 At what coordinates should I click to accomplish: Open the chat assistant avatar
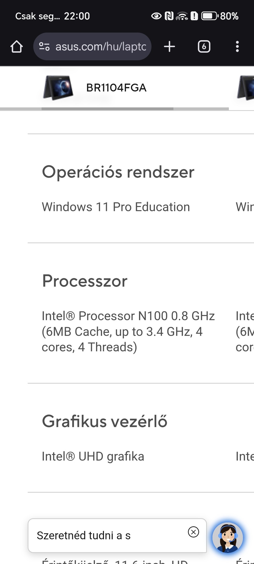pyautogui.click(x=228, y=537)
